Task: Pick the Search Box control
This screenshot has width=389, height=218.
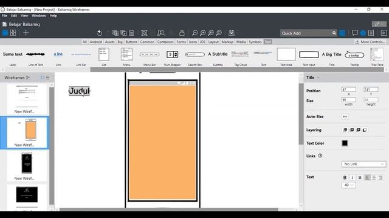Action: tap(195, 54)
